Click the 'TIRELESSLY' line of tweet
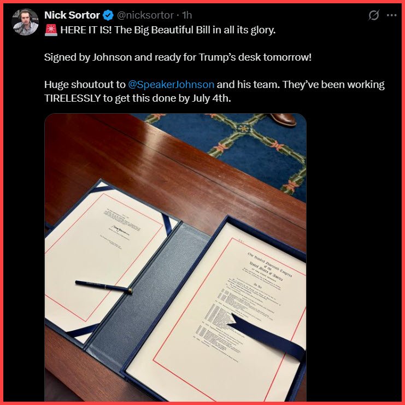 (137, 98)
